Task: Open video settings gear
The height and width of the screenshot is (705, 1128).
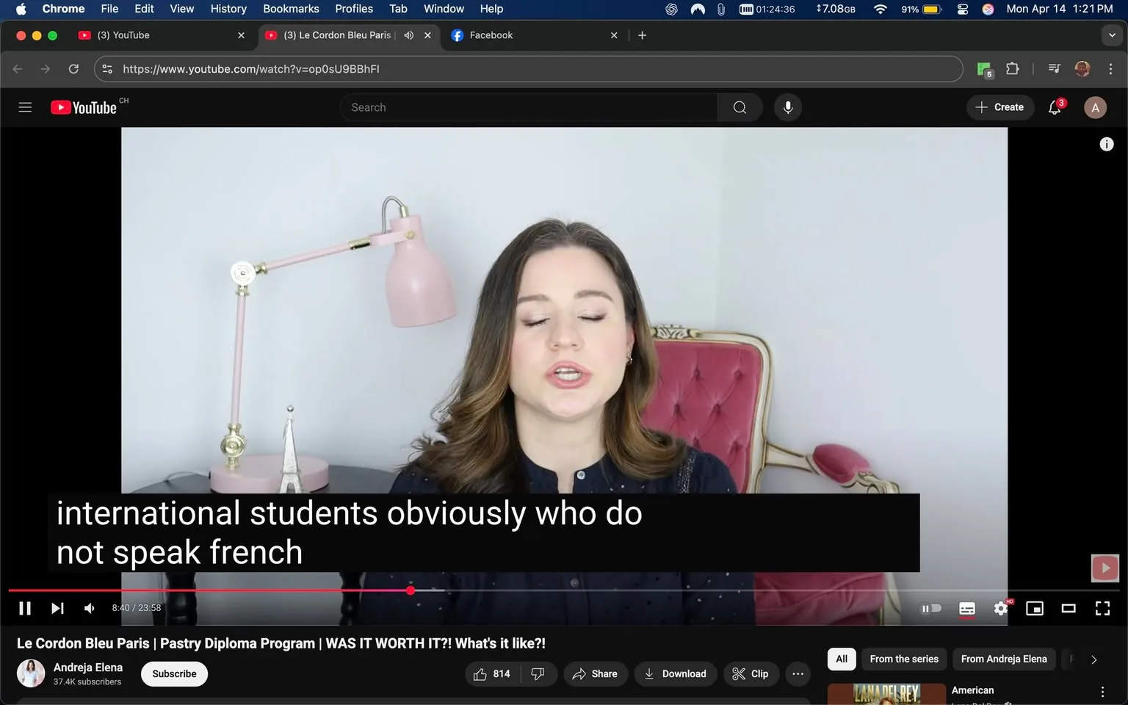Action: (1000, 608)
